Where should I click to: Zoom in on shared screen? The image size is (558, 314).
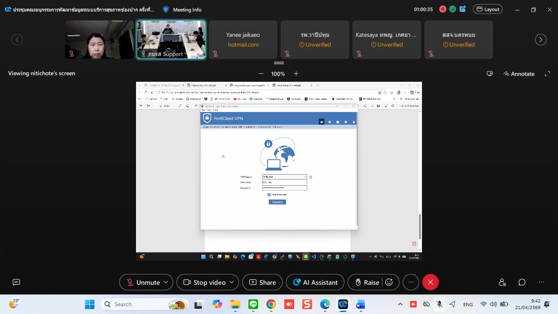point(296,74)
